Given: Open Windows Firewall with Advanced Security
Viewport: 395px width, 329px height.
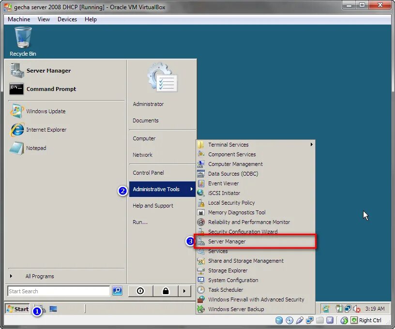Looking at the screenshot, I should pos(256,299).
